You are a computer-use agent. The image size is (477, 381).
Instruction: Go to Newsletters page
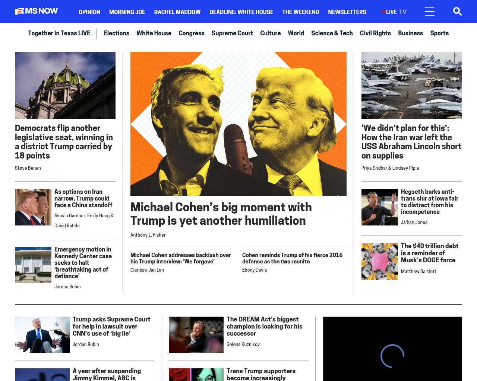click(x=347, y=12)
